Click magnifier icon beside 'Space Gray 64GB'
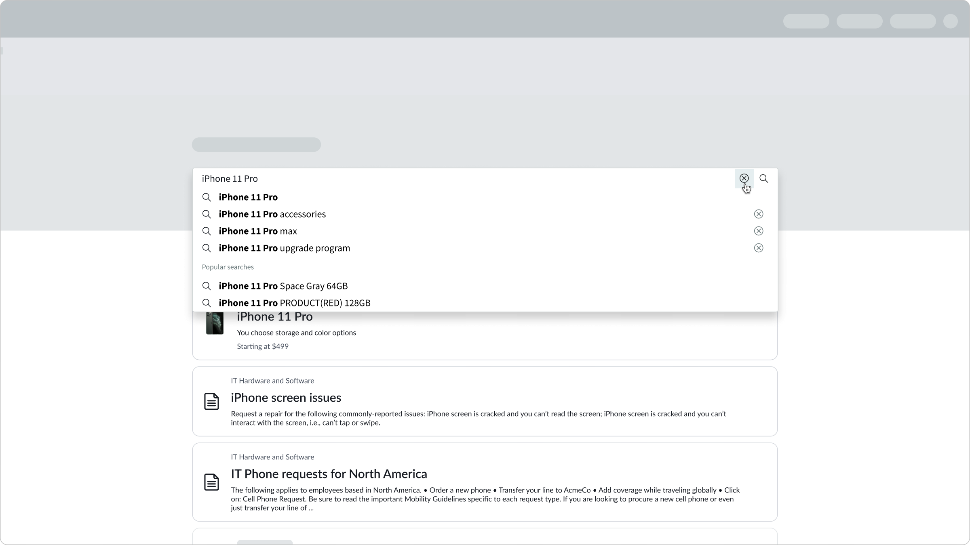This screenshot has width=970, height=545. pyautogui.click(x=207, y=286)
